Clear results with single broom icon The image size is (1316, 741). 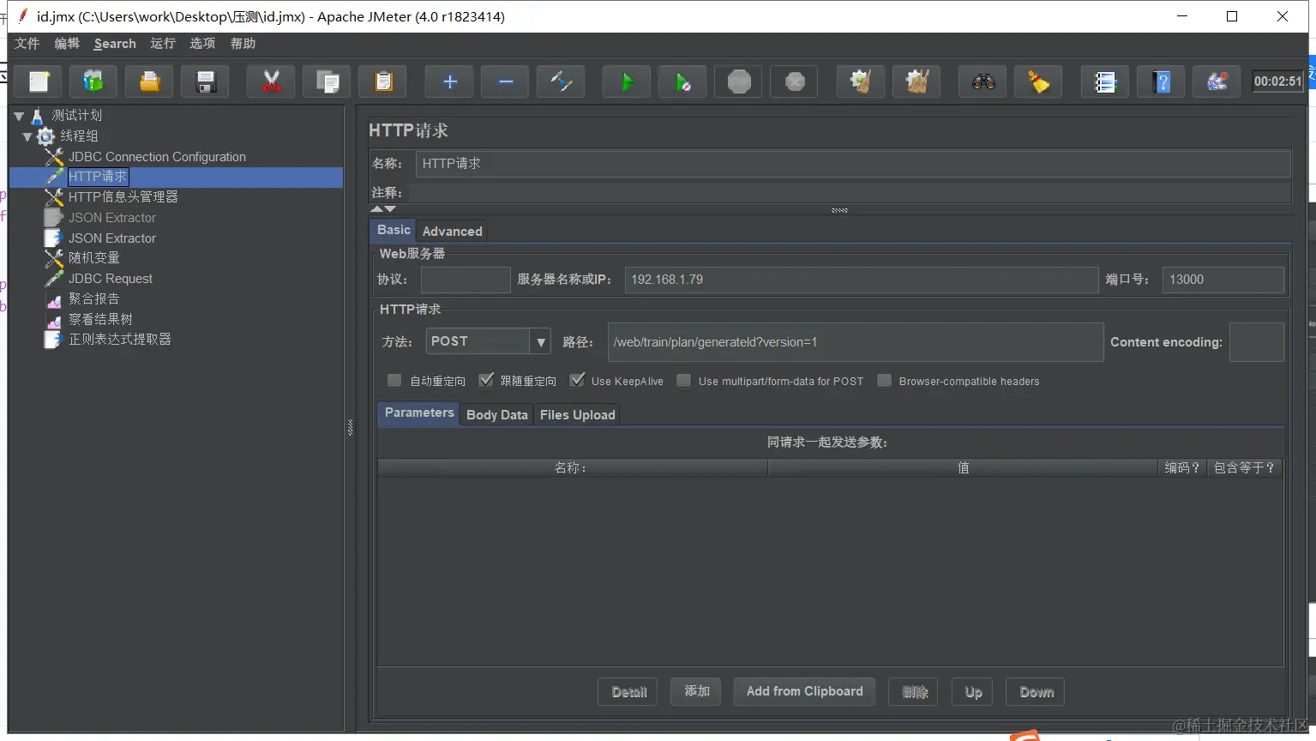click(x=861, y=81)
